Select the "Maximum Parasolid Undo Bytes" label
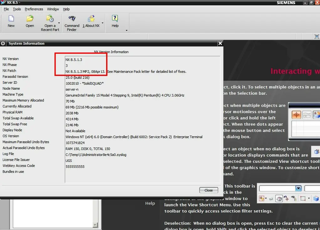This screenshot has height=230, width=320. point(26,142)
